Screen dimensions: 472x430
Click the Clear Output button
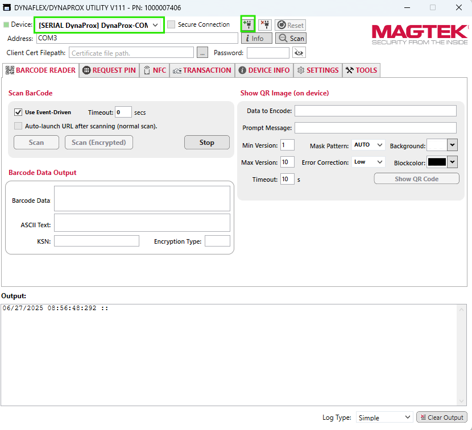(442, 418)
